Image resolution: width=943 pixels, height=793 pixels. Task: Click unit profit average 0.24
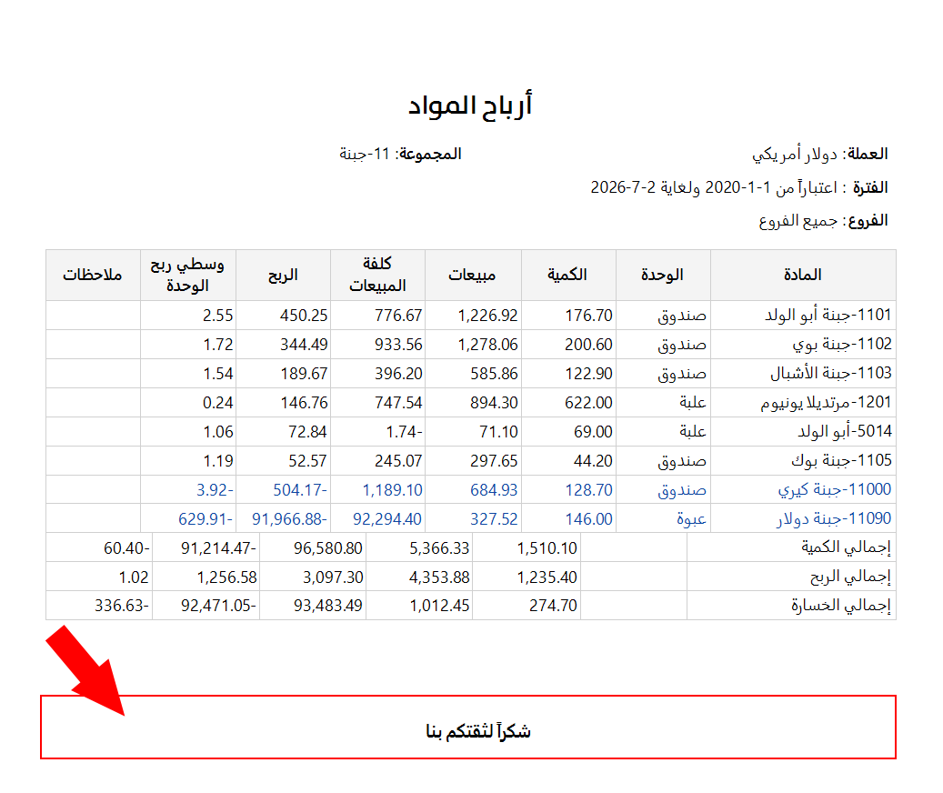coord(217,403)
